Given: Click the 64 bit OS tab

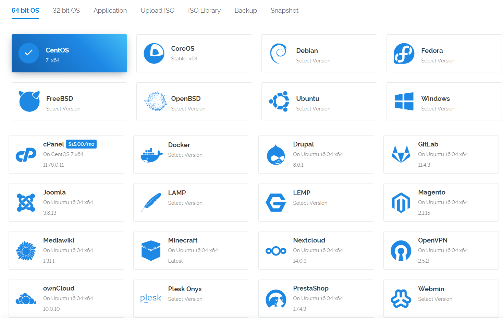Looking at the screenshot, I should point(25,11).
